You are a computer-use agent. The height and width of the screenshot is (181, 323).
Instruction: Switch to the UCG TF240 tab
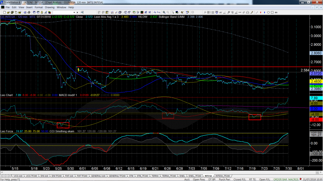(31, 176)
